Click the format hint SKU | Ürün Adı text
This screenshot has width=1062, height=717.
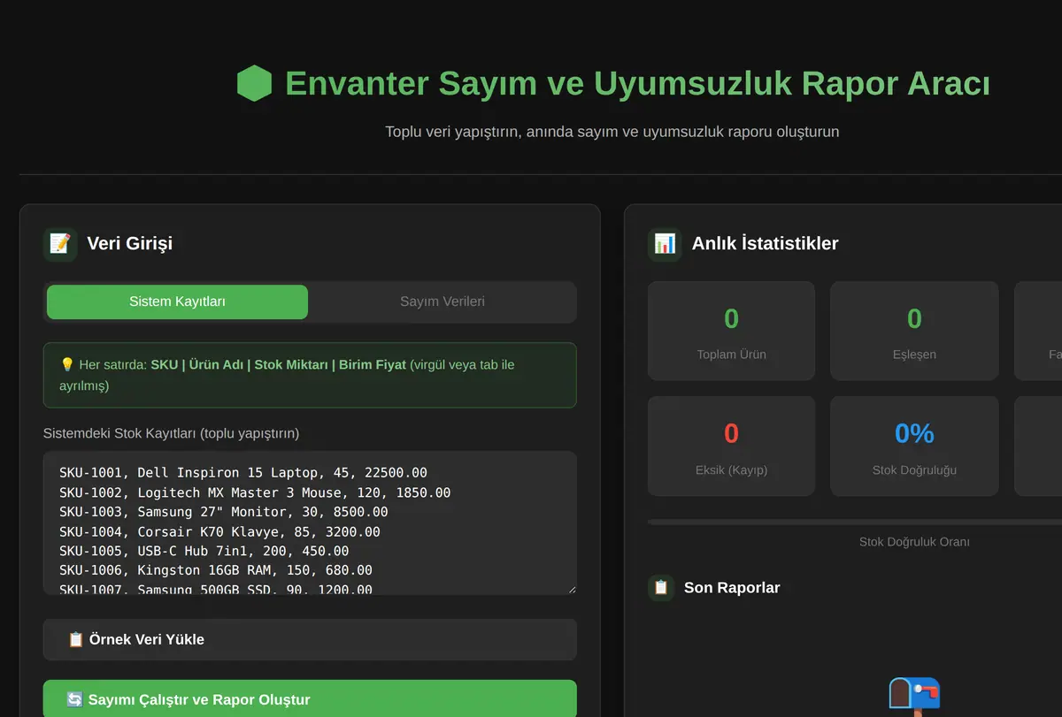[x=279, y=364]
